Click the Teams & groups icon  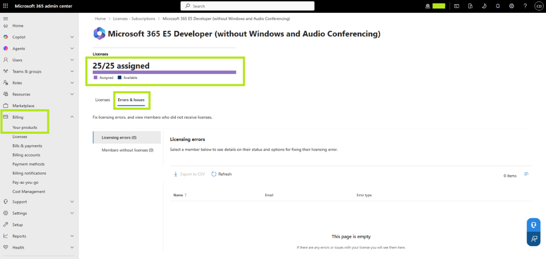click(5, 71)
